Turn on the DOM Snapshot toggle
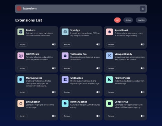 point(98,116)
